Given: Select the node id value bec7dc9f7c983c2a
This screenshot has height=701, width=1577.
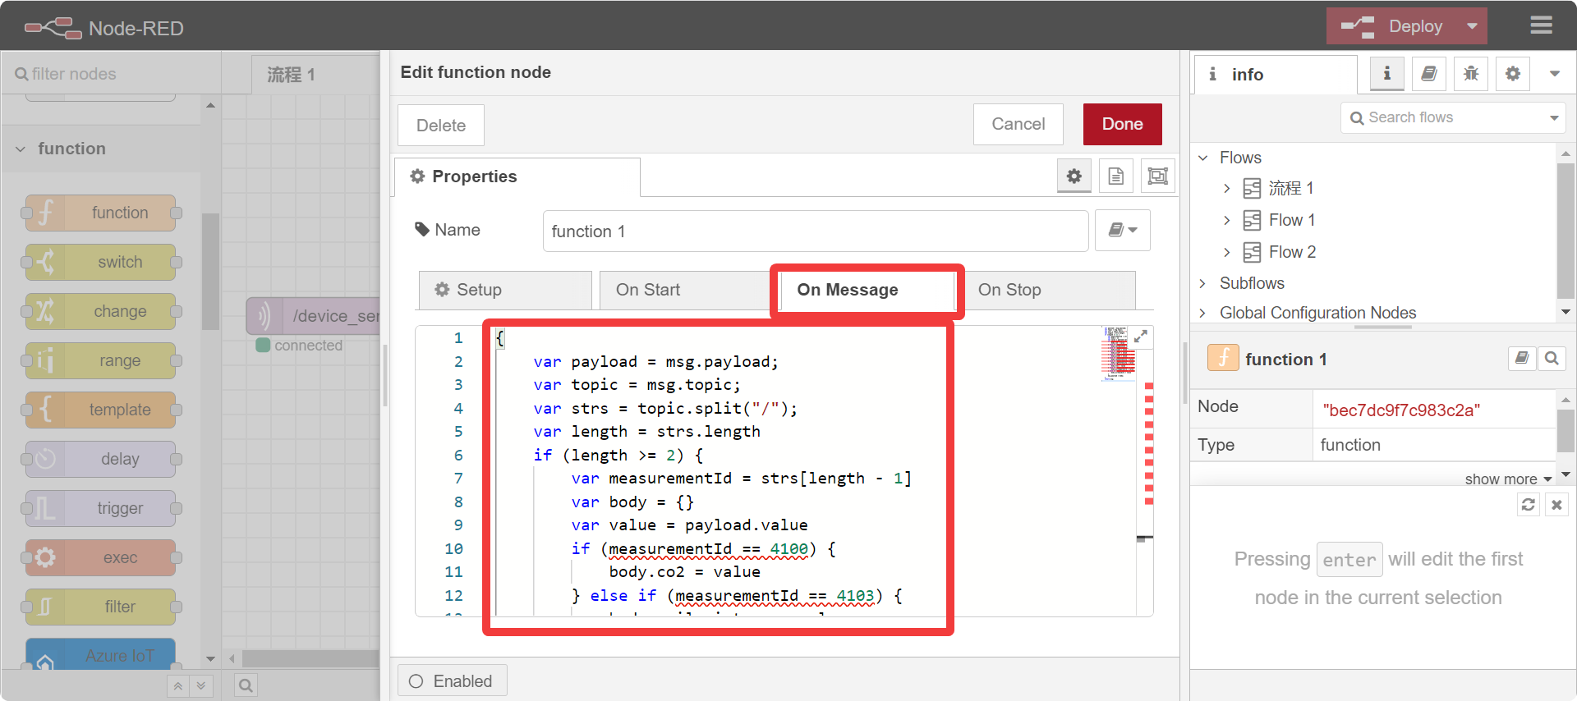Looking at the screenshot, I should 1401,410.
